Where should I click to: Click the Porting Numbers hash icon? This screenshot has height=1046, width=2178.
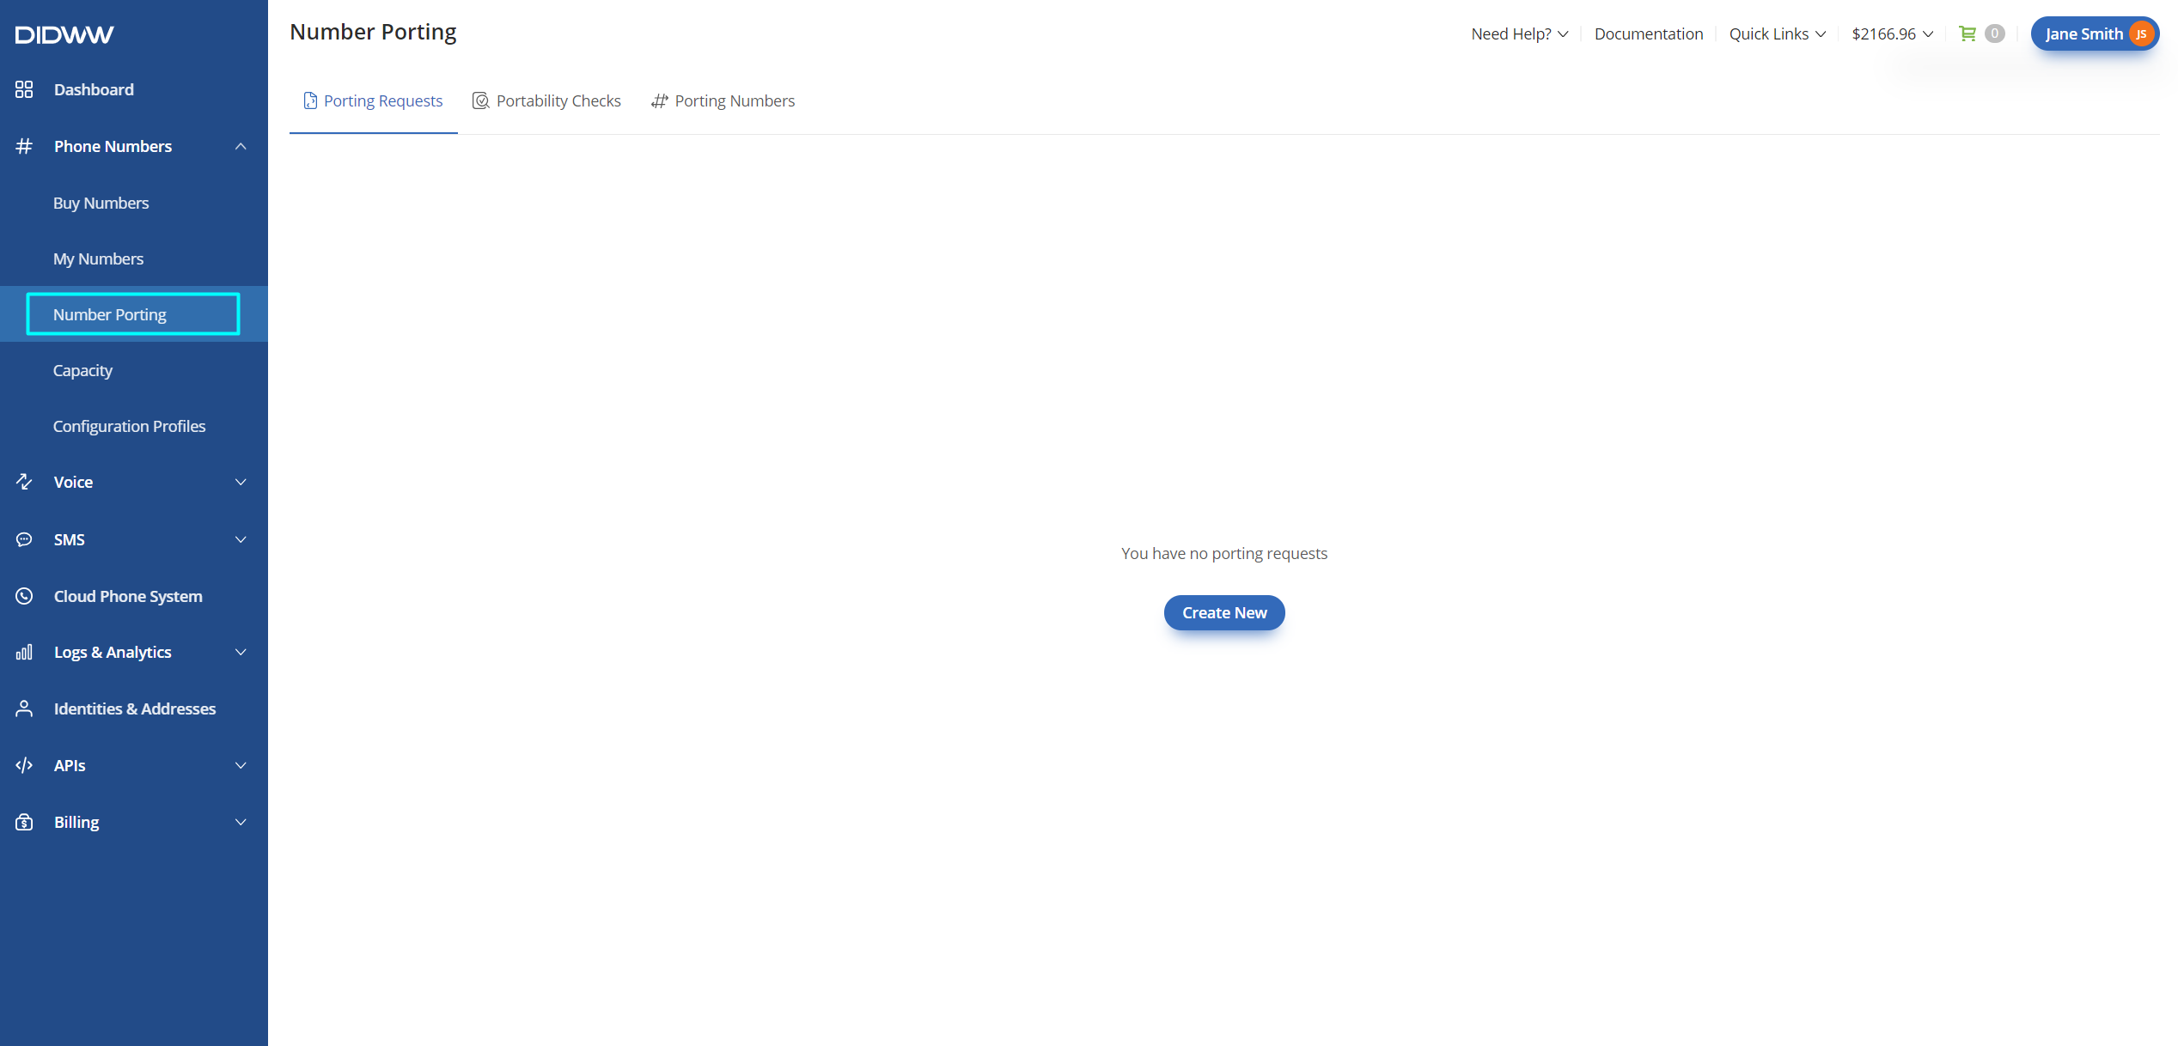coord(659,100)
